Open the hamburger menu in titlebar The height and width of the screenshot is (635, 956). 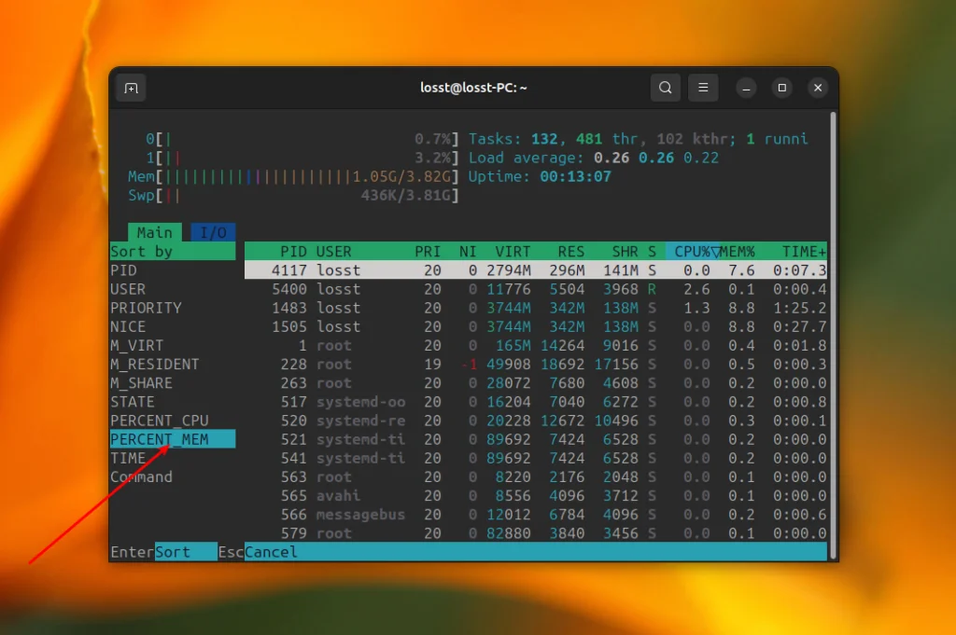click(x=703, y=89)
